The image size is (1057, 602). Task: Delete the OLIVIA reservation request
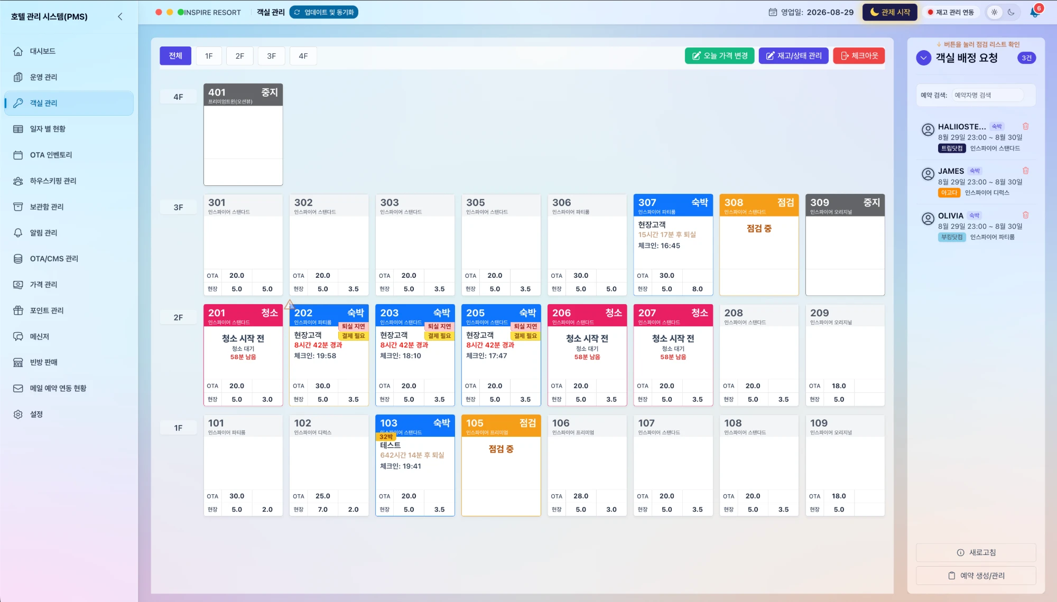pos(1025,215)
